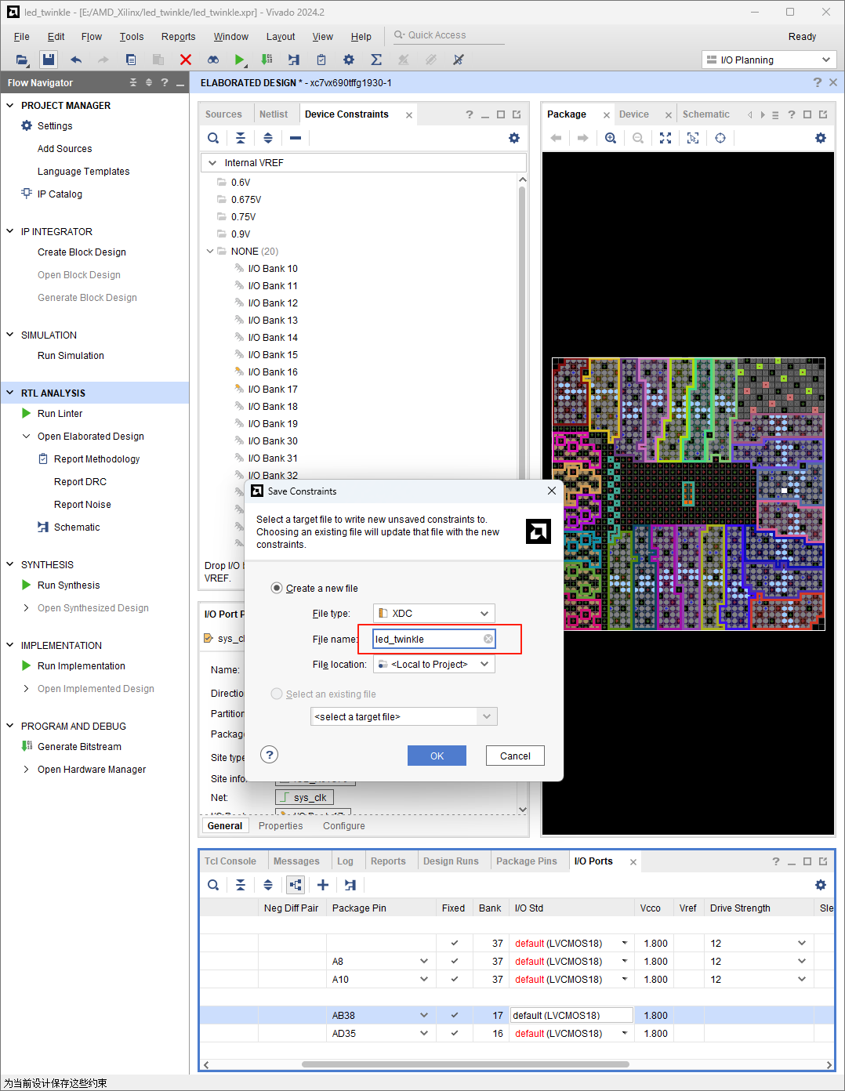
Task: Click the Quick Access search field
Action: [x=448, y=35]
